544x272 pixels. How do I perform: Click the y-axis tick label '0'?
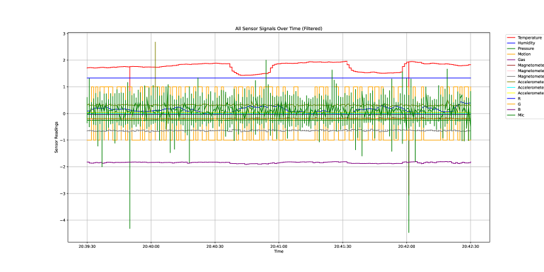coord(64,114)
